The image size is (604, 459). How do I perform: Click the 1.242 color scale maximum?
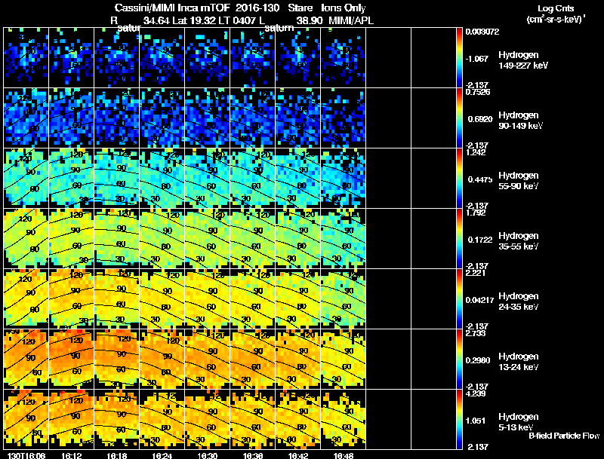pos(476,152)
